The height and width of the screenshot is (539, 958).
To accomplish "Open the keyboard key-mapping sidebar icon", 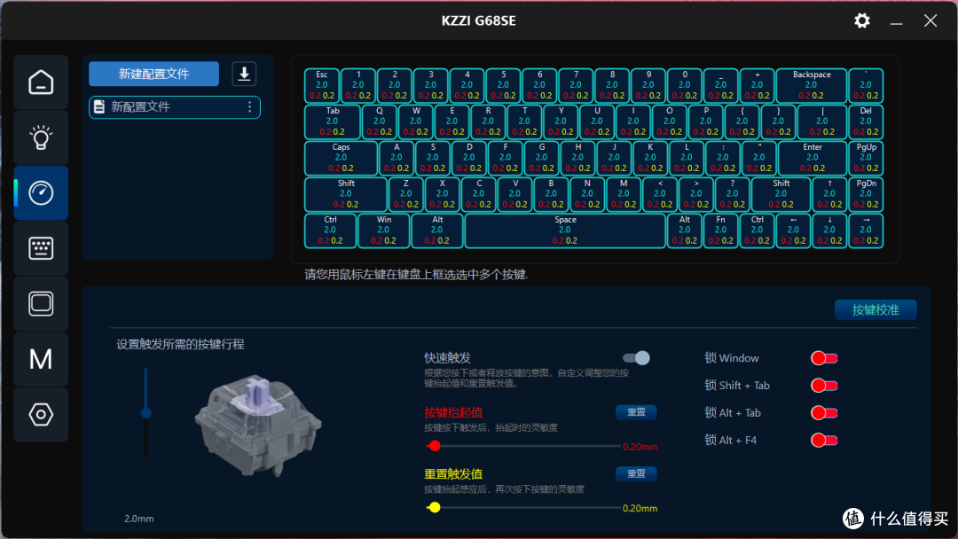I will click(41, 248).
